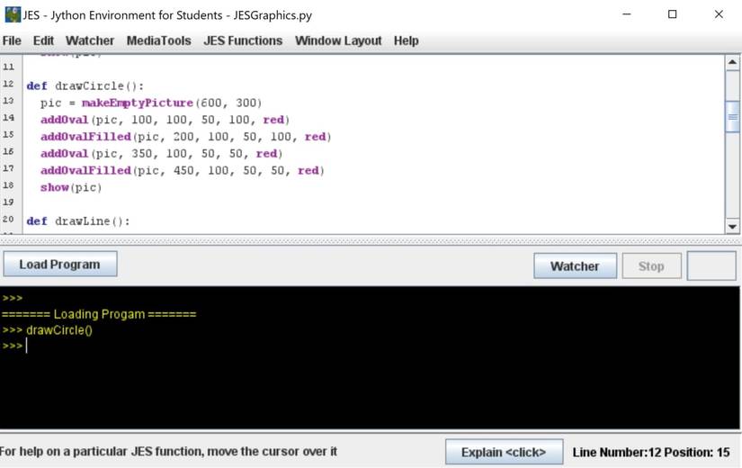Maximize the JES window
Image resolution: width=742 pixels, height=468 pixels.
[672, 14]
